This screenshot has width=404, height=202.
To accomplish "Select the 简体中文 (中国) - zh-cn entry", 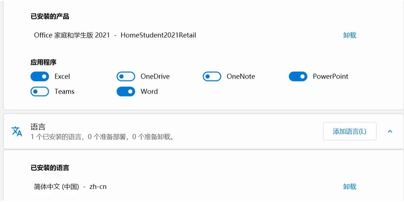I will tap(70, 187).
